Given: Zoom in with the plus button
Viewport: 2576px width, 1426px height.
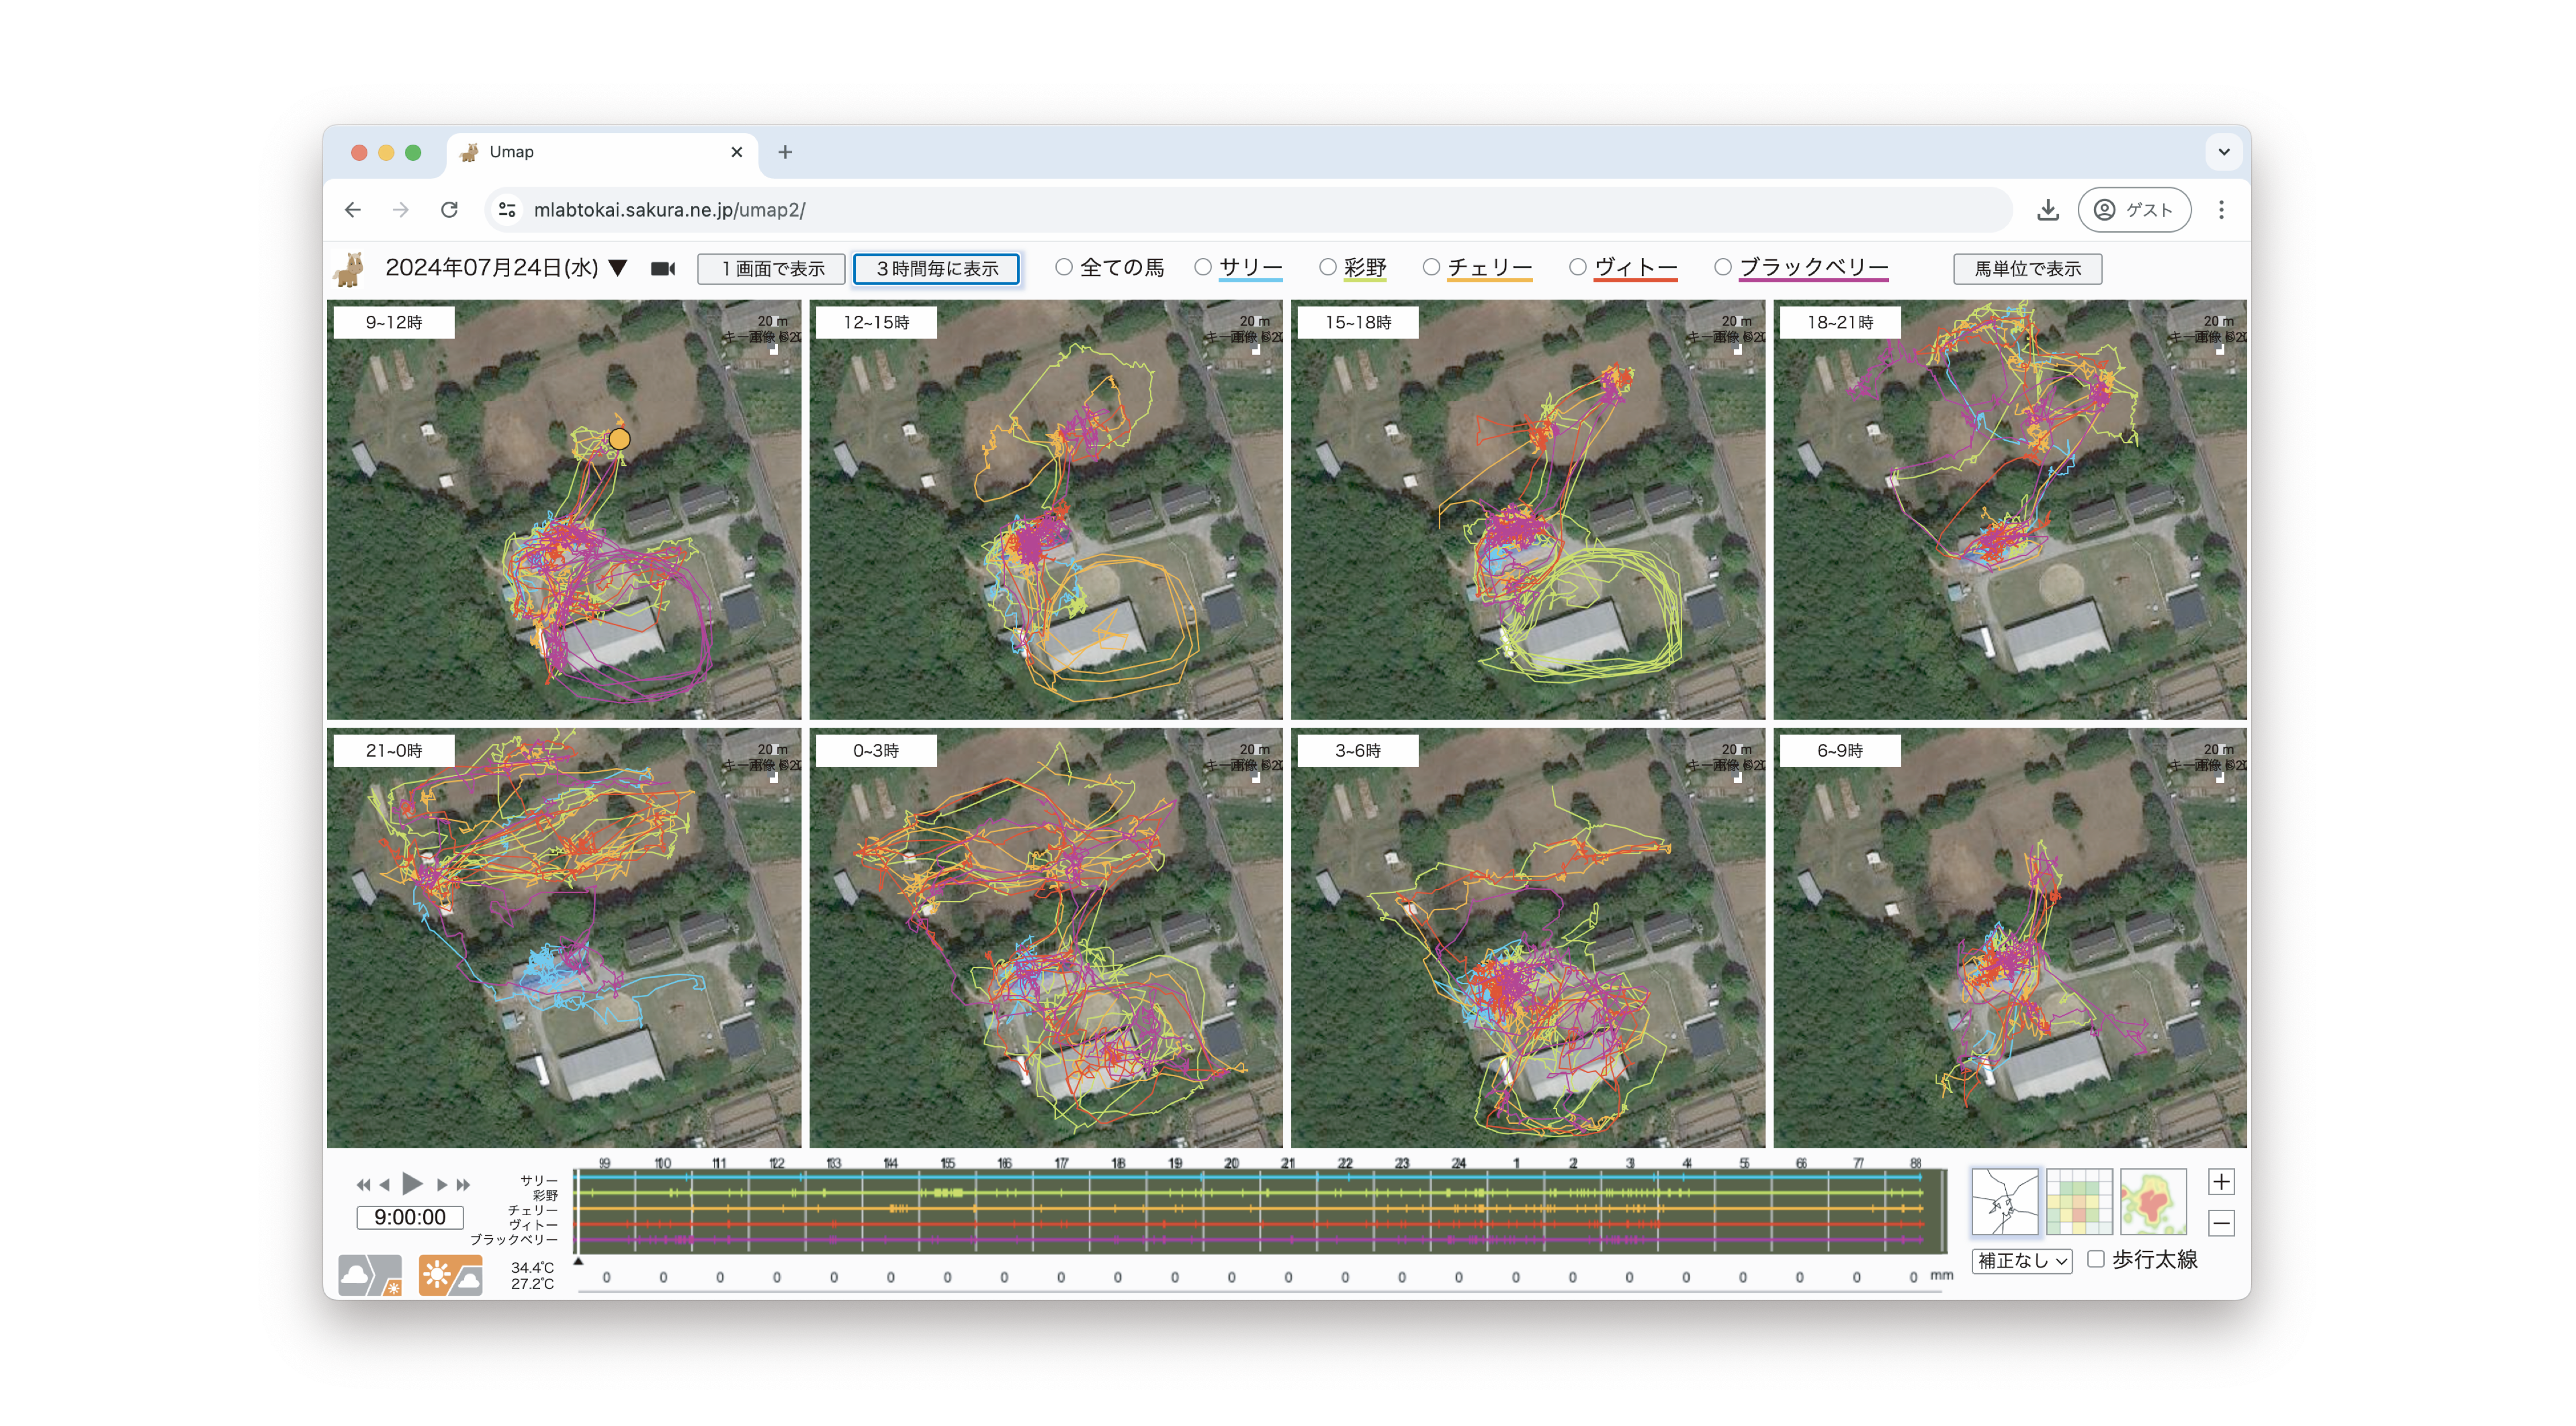Looking at the screenshot, I should (2220, 1182).
